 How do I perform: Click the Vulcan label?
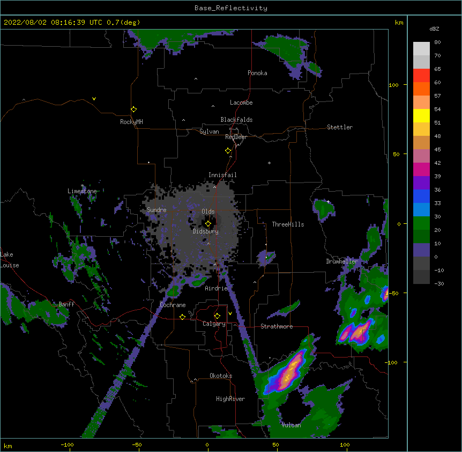[x=291, y=425]
